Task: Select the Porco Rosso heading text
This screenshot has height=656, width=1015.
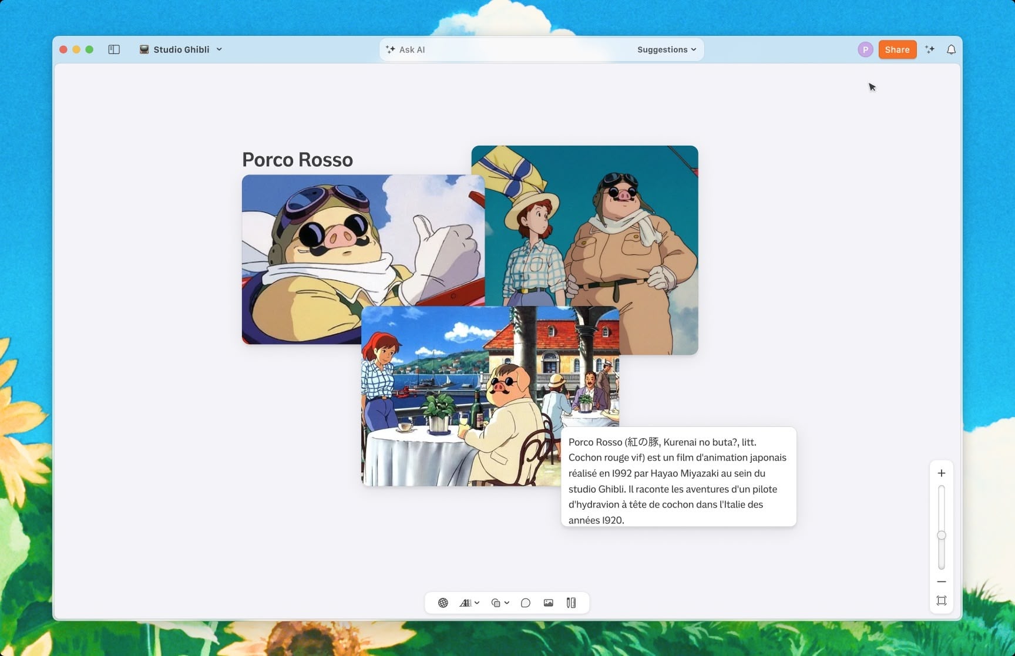Action: pyautogui.click(x=298, y=160)
